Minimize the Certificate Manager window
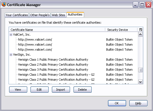153x111 pixels. pos(136,5)
